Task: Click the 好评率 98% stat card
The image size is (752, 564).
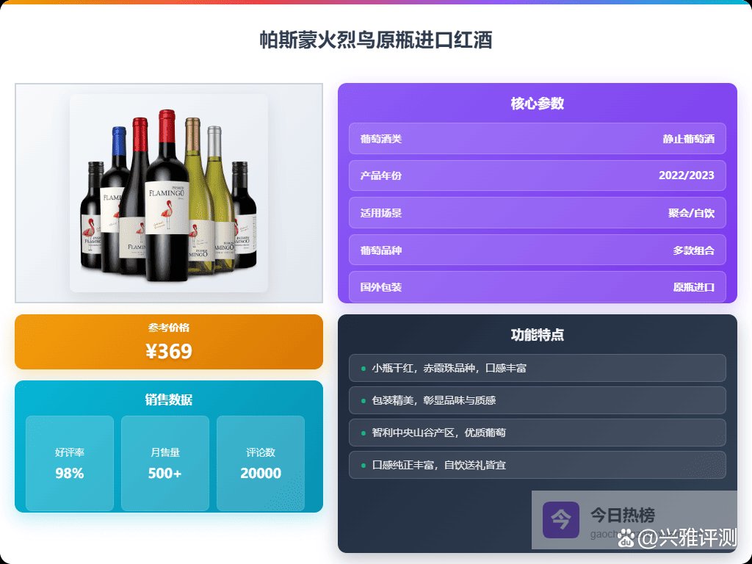Action: tap(70, 463)
